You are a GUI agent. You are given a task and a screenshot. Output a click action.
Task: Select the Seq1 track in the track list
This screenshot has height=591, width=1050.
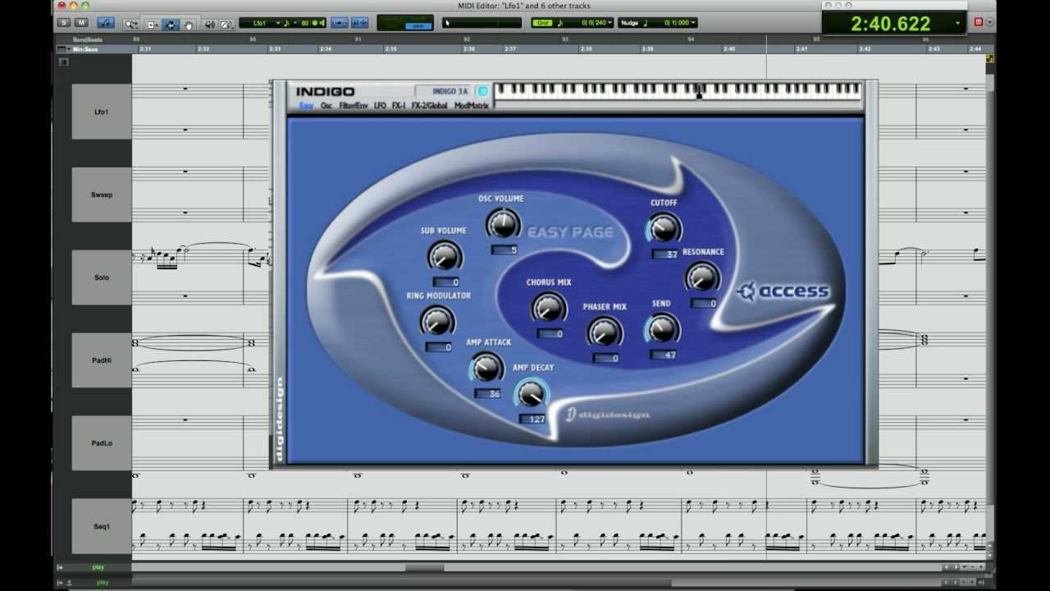pos(102,526)
